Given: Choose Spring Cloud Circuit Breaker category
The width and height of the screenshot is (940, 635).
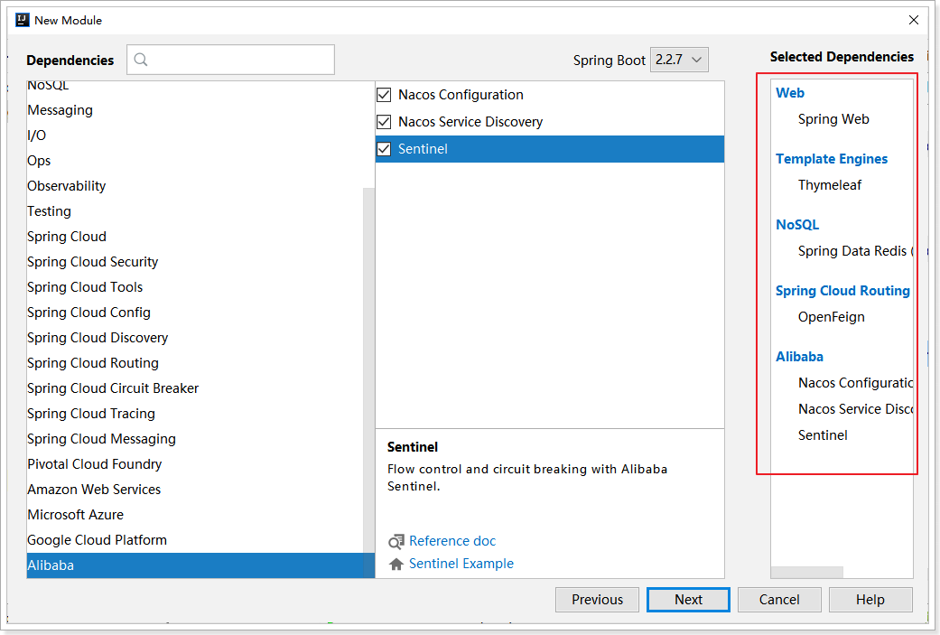Looking at the screenshot, I should pos(113,388).
